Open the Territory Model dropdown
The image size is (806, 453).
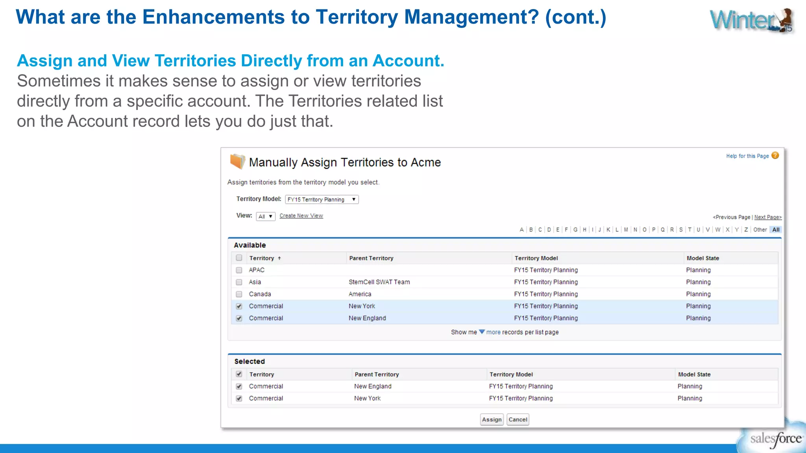click(322, 199)
